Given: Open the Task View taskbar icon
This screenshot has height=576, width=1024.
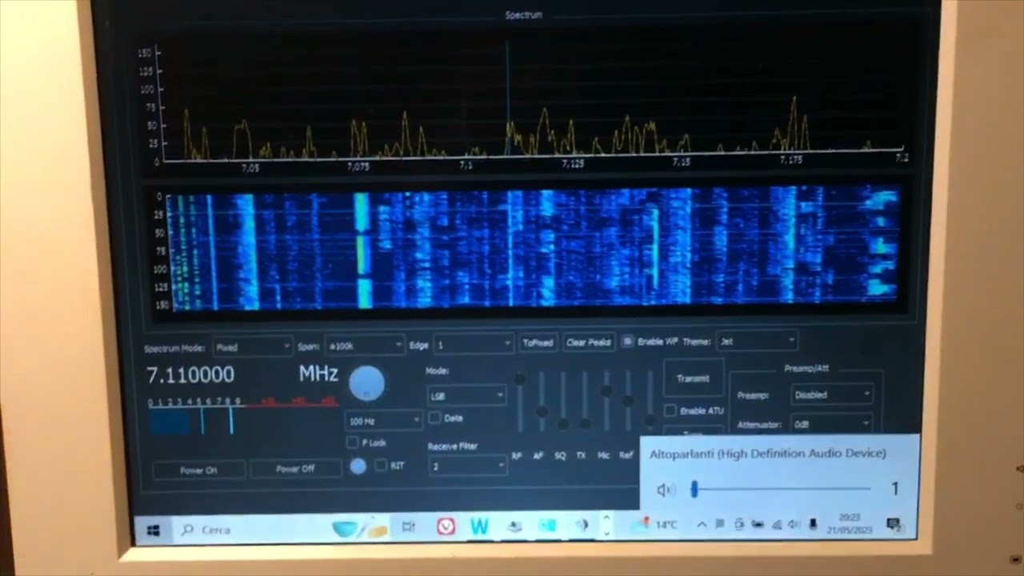Looking at the screenshot, I should [408, 526].
